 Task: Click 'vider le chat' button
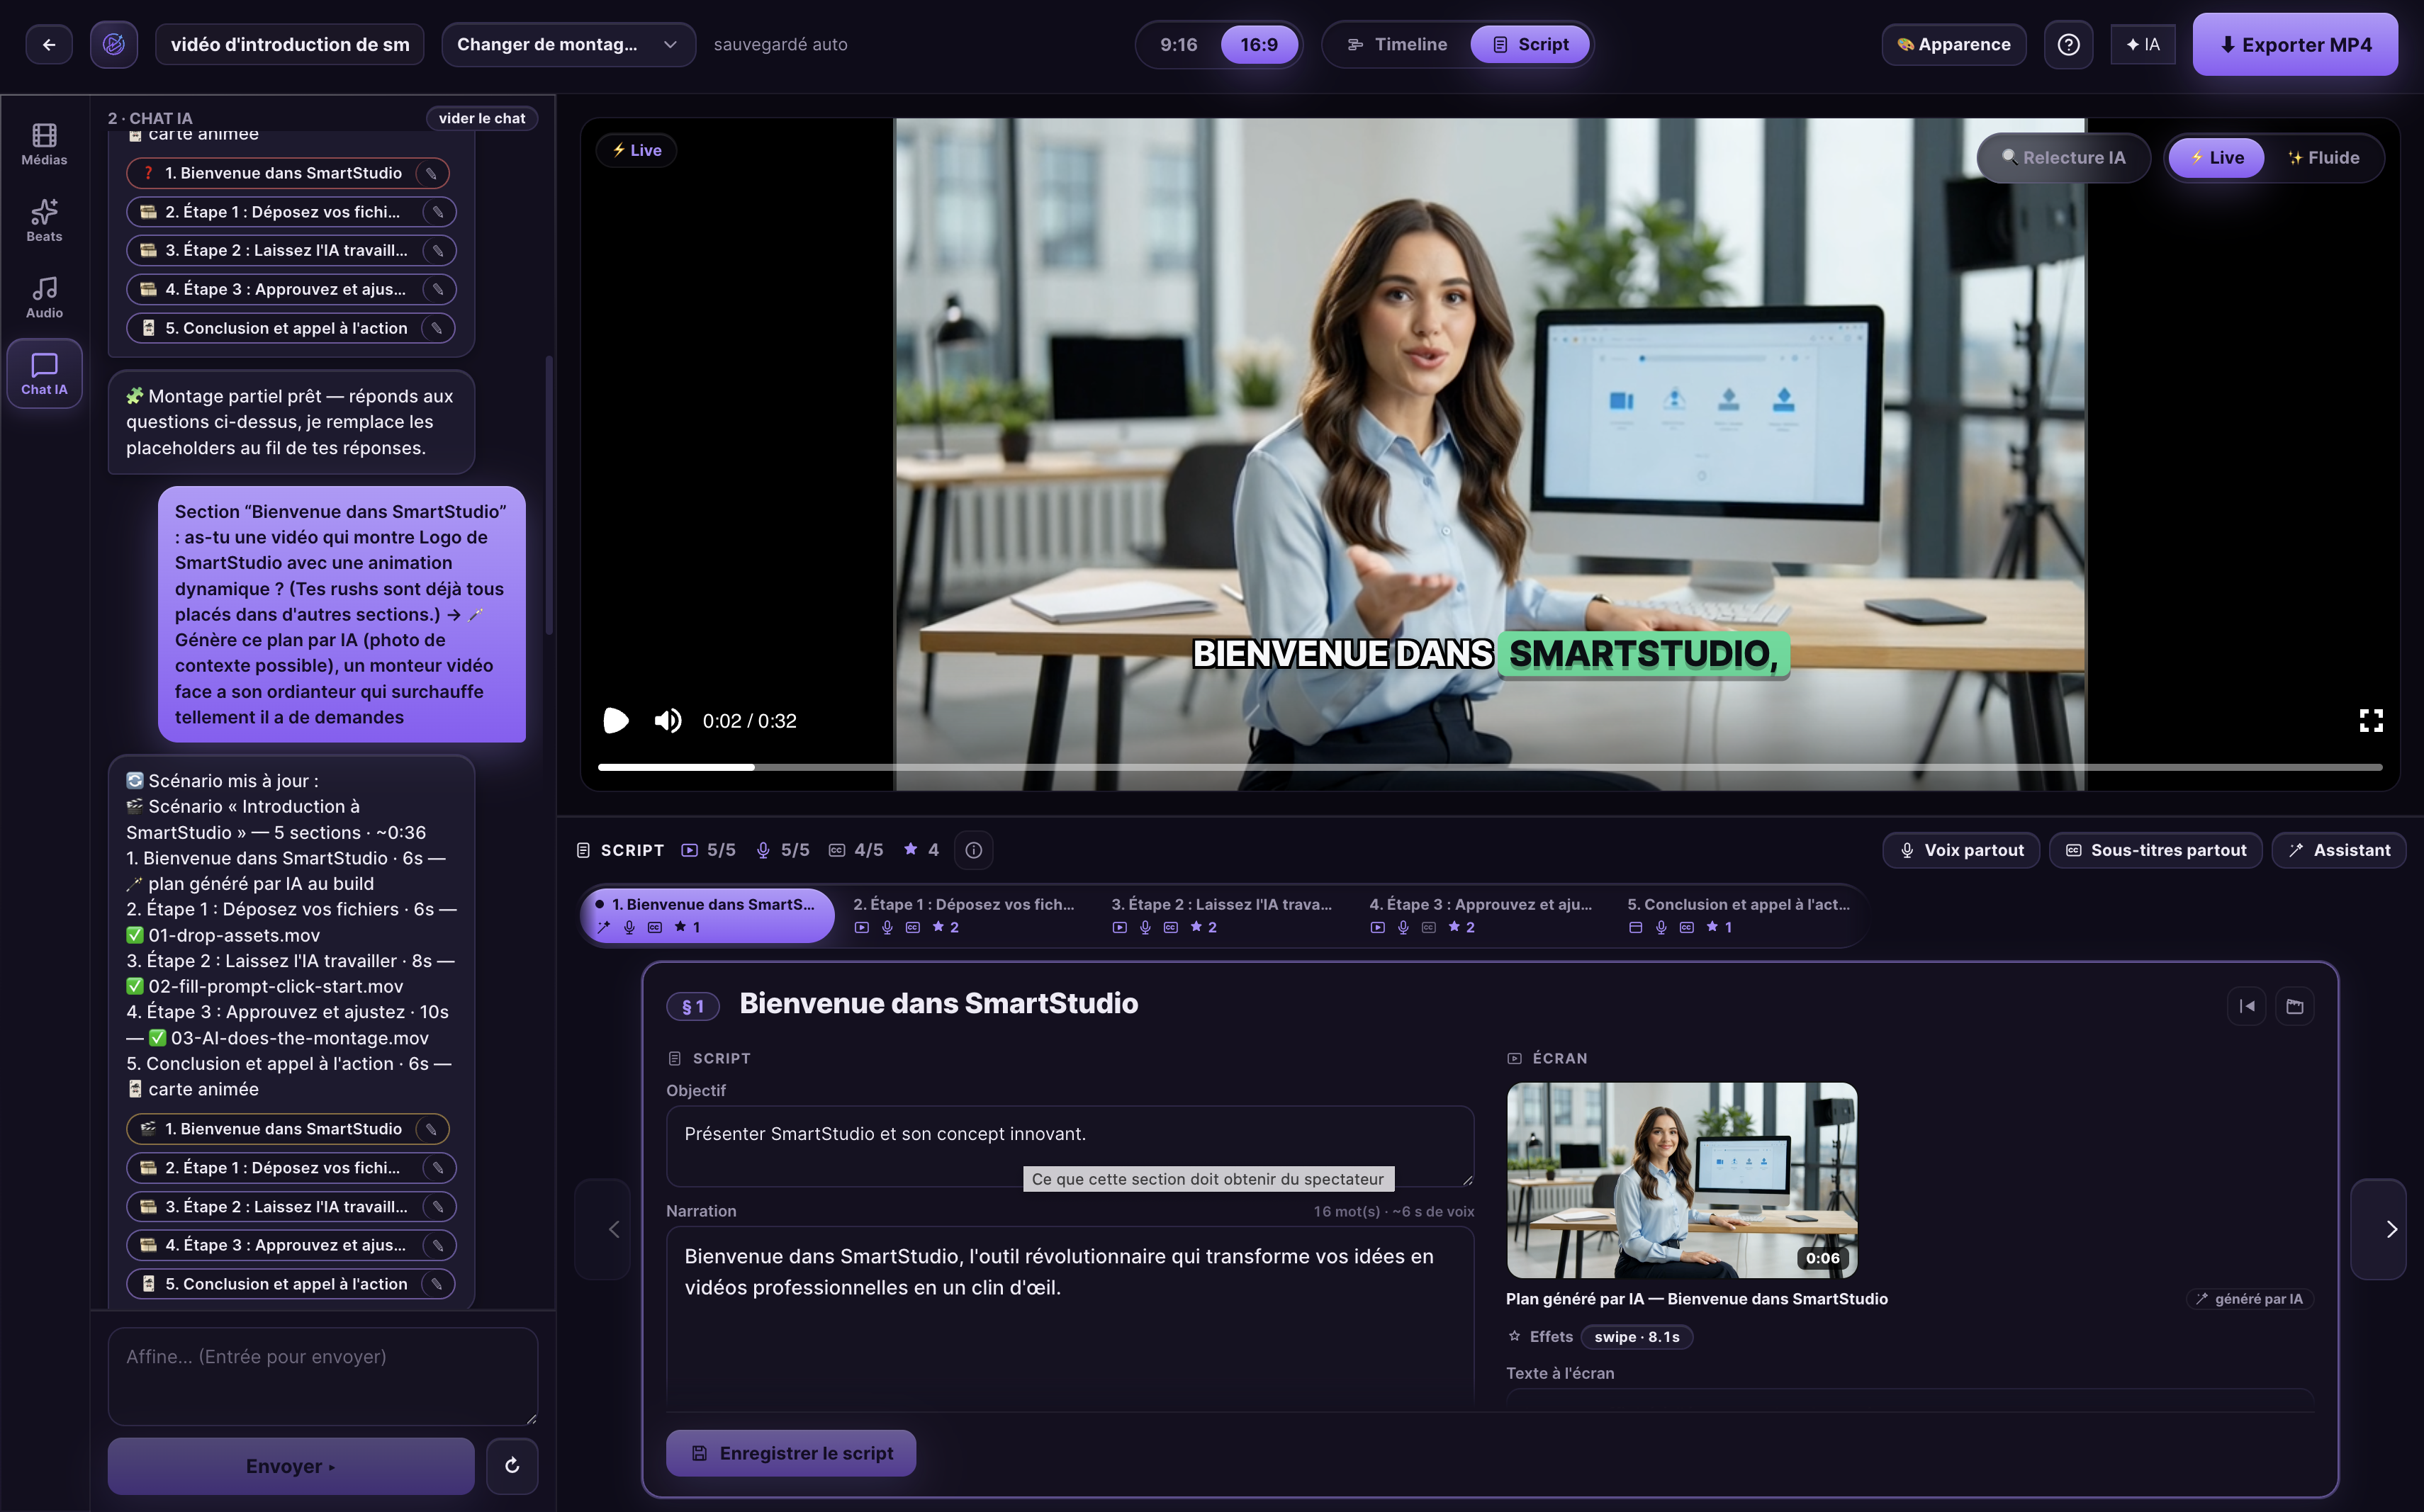[x=481, y=118]
